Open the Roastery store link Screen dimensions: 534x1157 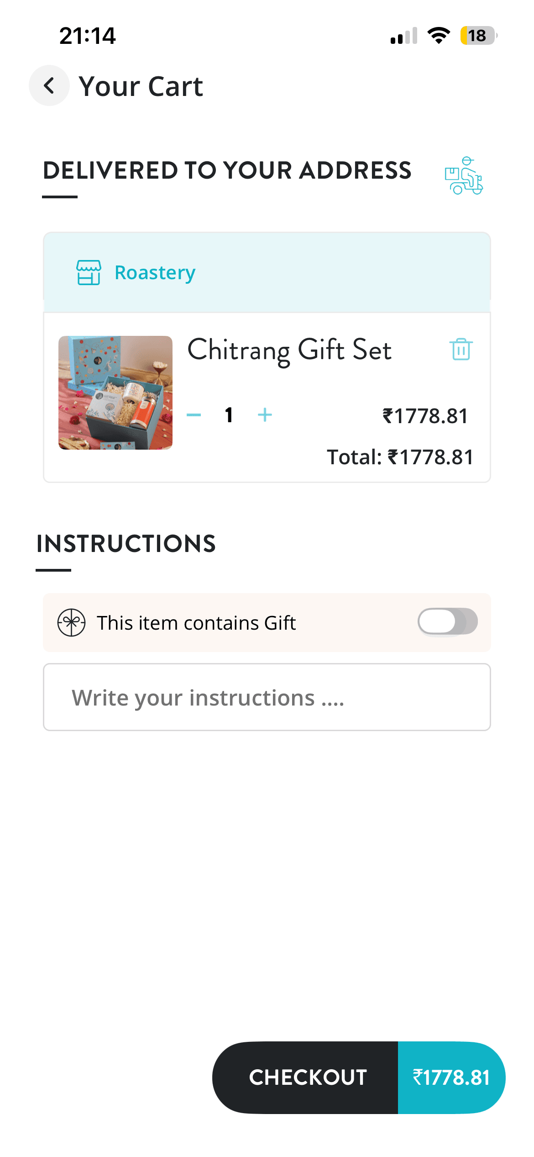155,272
